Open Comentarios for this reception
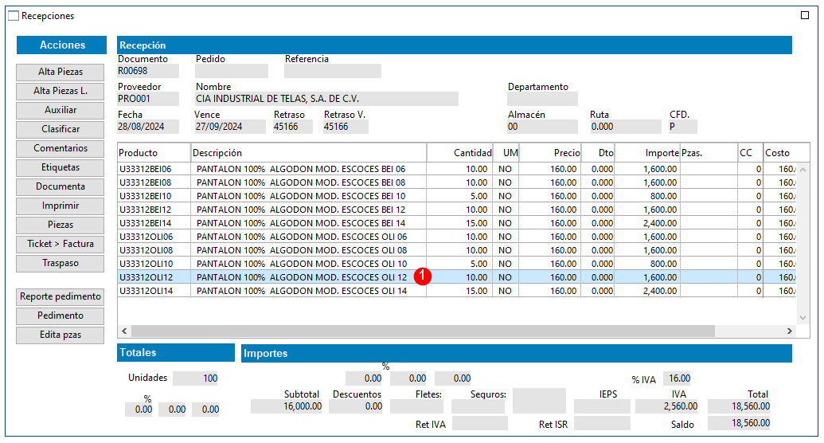The width and height of the screenshot is (824, 443). pyautogui.click(x=61, y=148)
